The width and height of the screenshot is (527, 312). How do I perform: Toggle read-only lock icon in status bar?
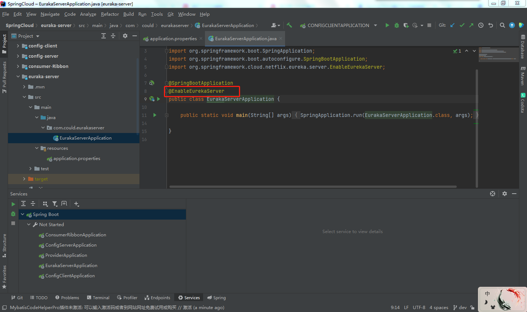pyautogui.click(x=472, y=308)
